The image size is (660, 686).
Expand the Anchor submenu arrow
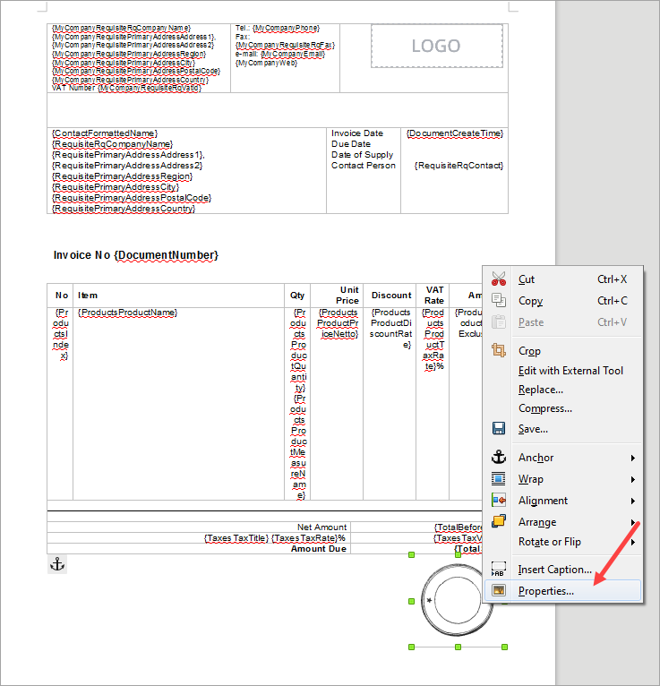[632, 458]
